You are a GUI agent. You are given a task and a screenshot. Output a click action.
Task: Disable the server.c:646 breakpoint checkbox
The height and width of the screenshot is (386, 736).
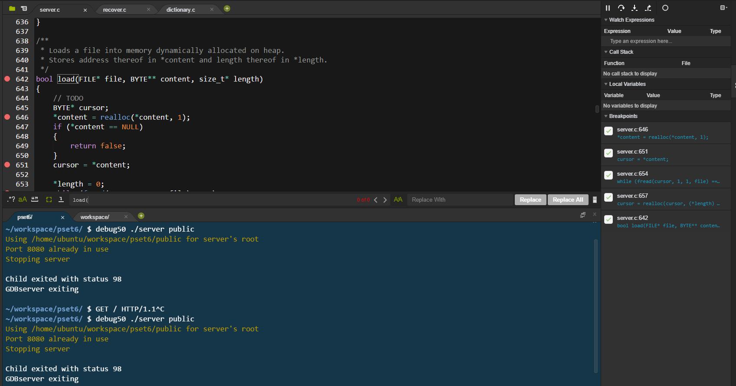point(608,131)
